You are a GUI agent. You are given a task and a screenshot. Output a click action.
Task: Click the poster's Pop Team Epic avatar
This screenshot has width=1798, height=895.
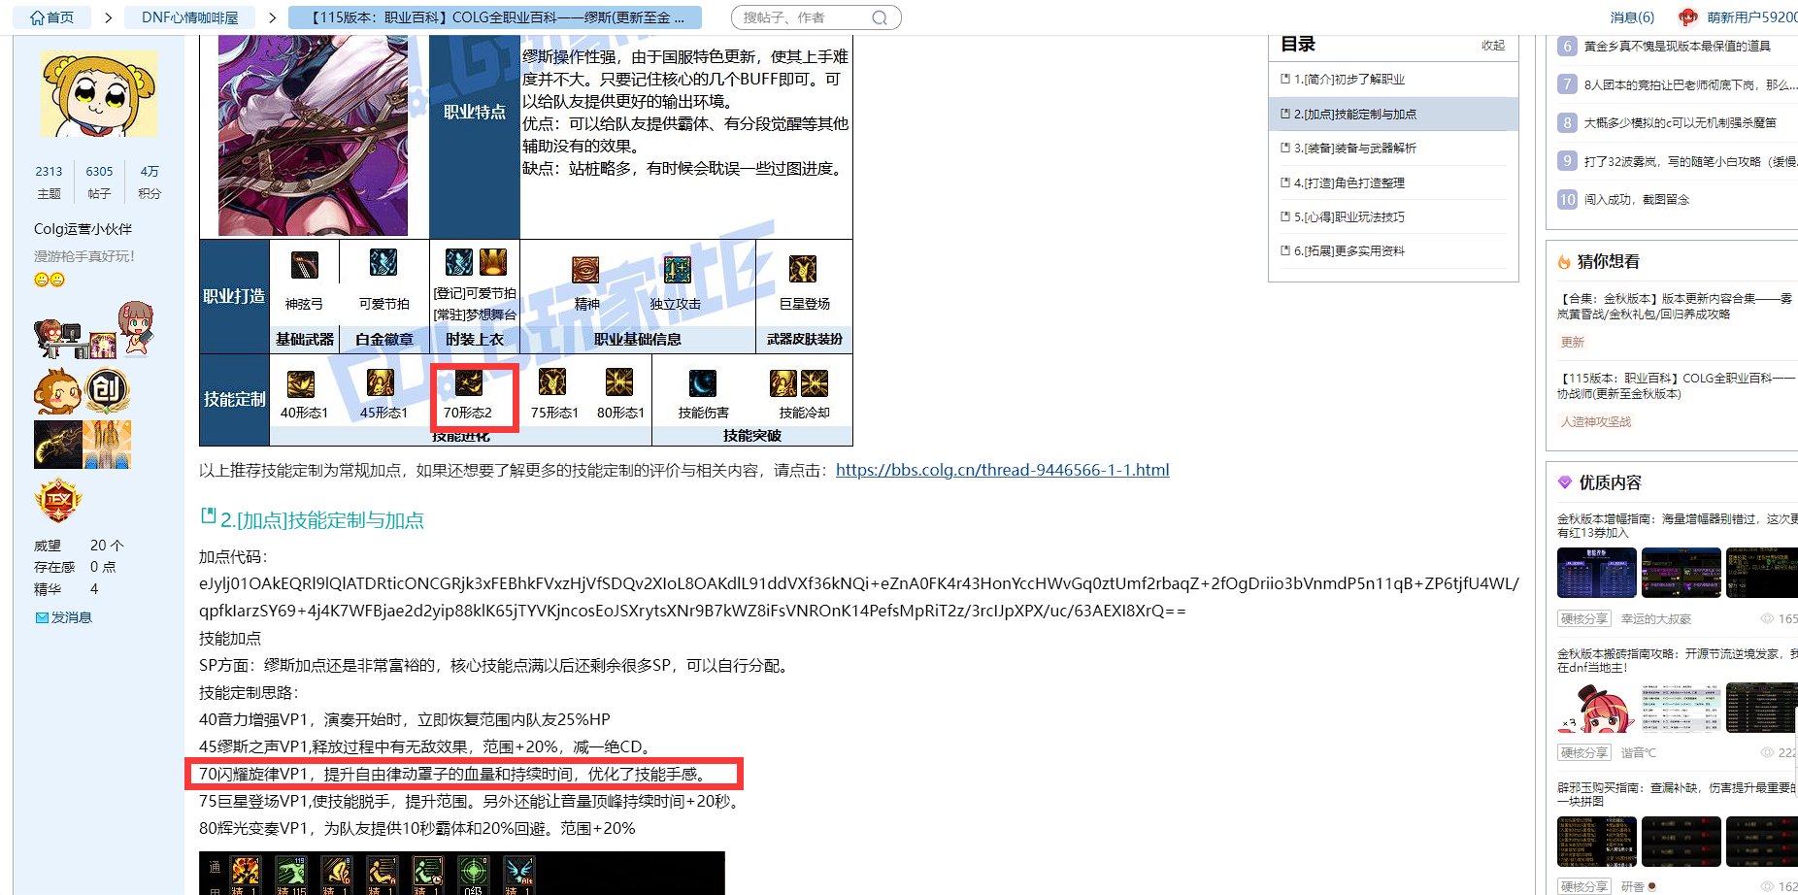tap(99, 94)
